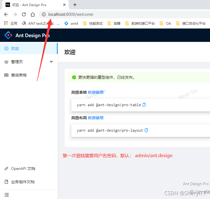210x199 pixels.
Task: Open 欢迎使用 link next to 高级布局
Action: (x=95, y=118)
